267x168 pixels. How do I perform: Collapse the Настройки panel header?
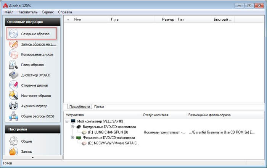pyautogui.click(x=32, y=129)
